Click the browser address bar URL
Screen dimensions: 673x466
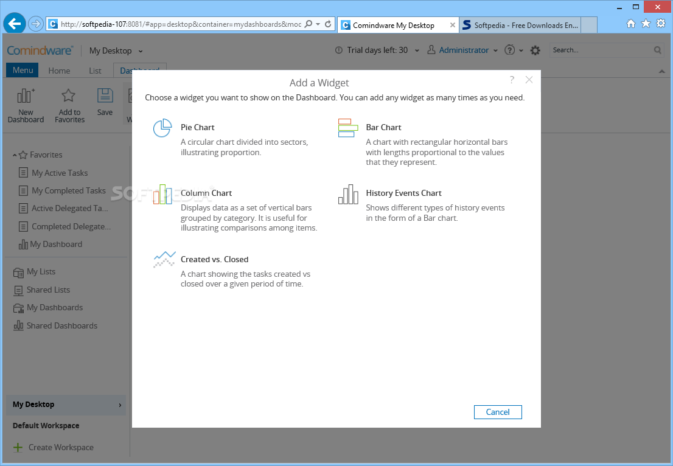point(181,24)
